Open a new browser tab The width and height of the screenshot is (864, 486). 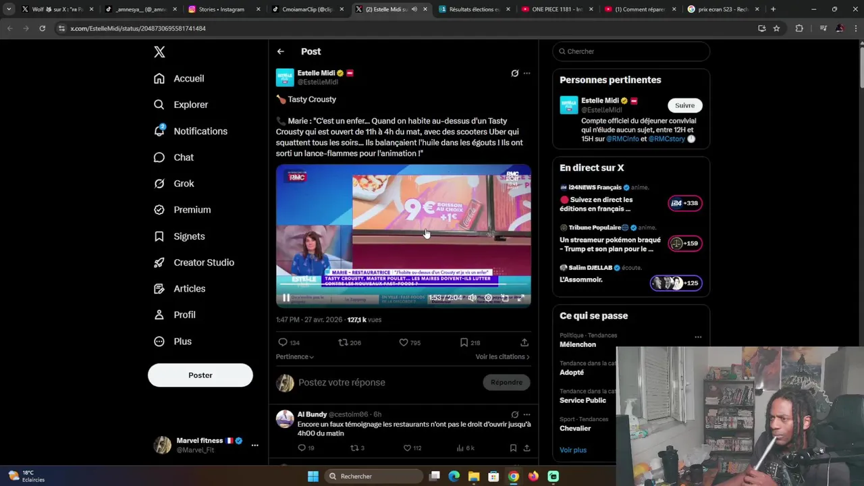(x=773, y=9)
